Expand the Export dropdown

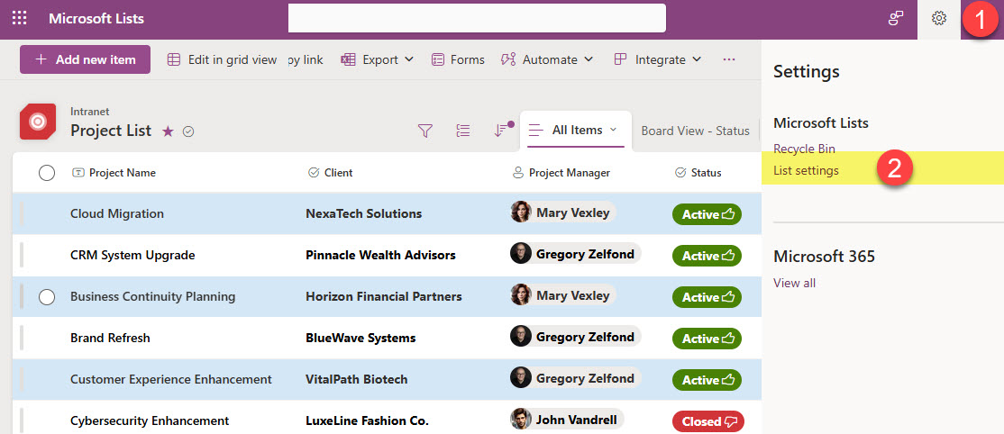pyautogui.click(x=409, y=59)
